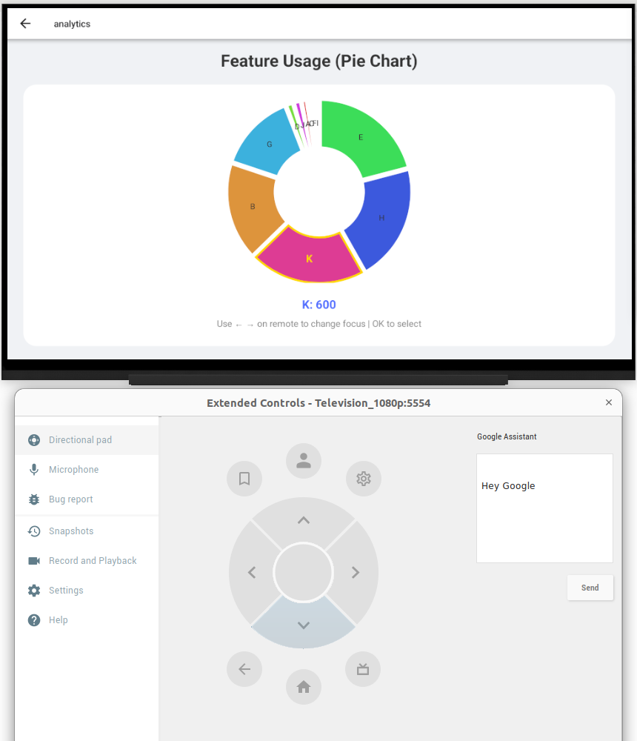Select the highlighted K slice of the pie chart
637x741 pixels.
coord(309,259)
